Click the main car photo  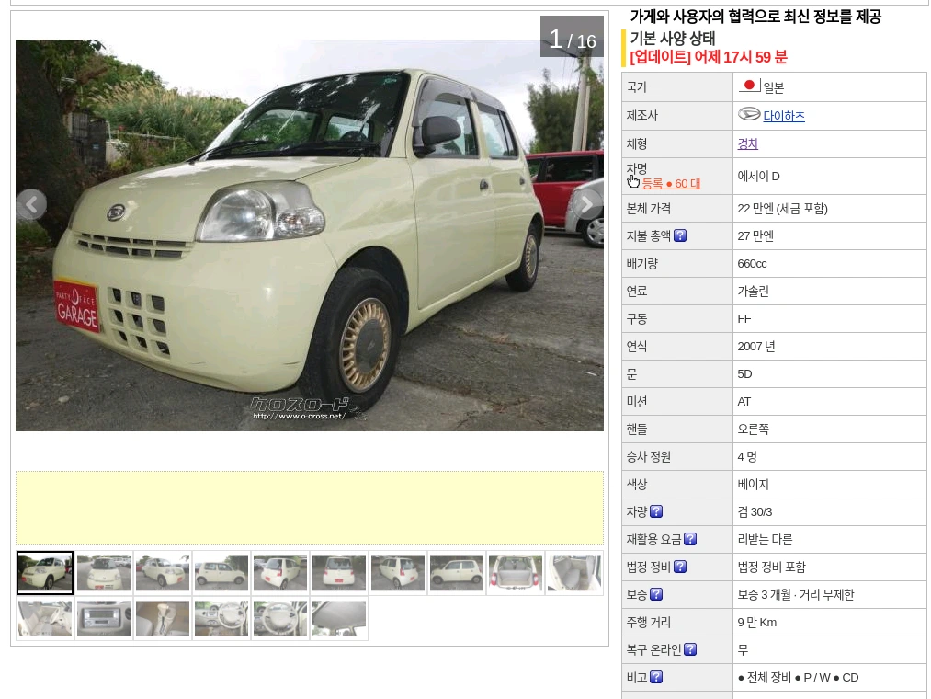click(x=310, y=235)
